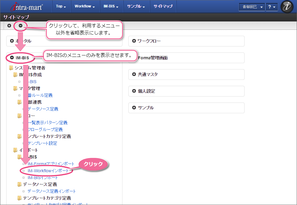Screen dimensions: 297x205
Task: Open the ? help dropdown
Action: [272, 7]
